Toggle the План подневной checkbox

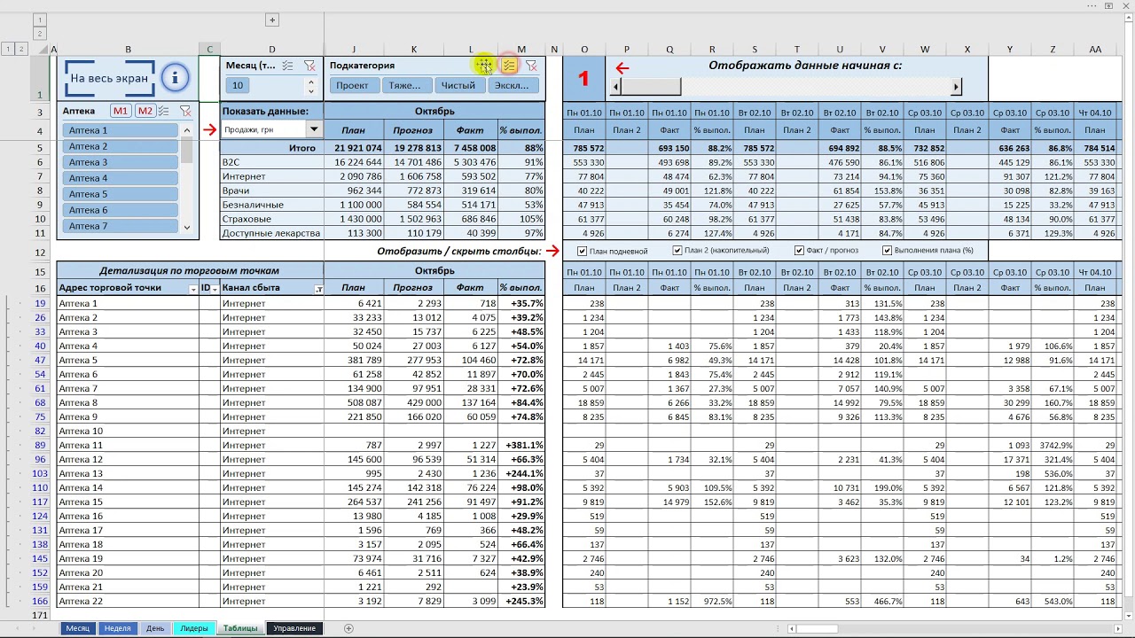[x=583, y=251]
